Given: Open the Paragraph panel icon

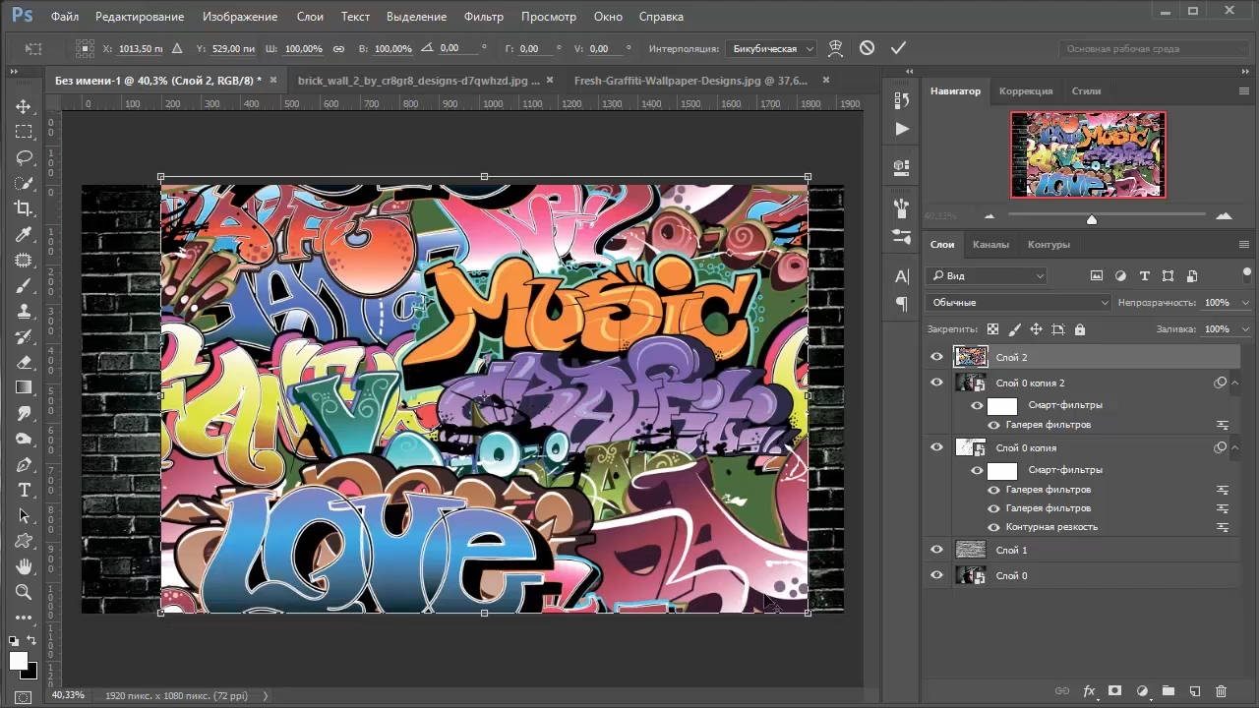Looking at the screenshot, I should point(902,305).
